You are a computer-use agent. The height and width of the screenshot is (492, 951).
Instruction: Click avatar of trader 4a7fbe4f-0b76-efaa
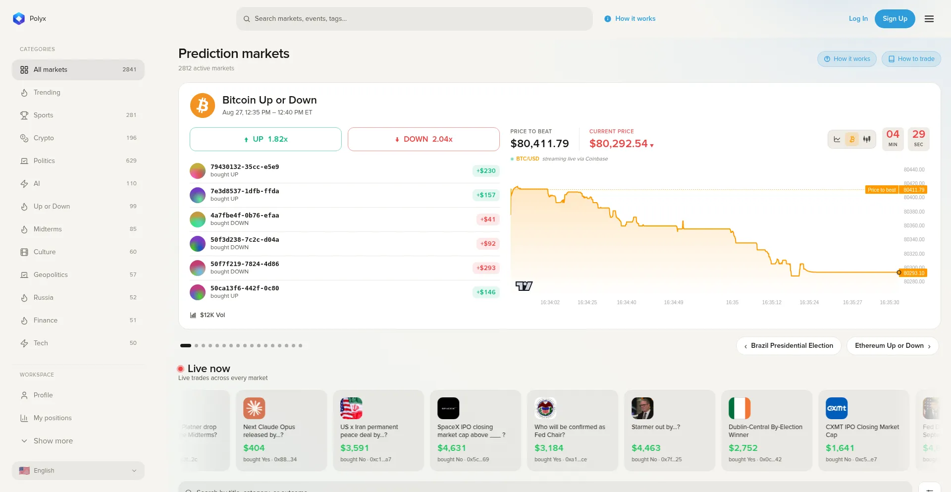[x=198, y=219]
